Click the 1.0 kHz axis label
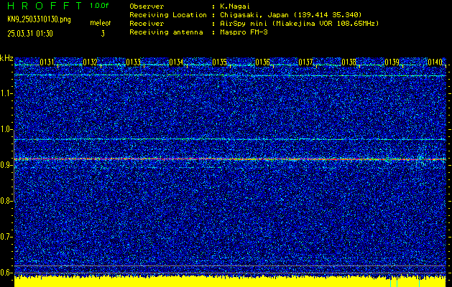 pyautogui.click(x=6, y=130)
